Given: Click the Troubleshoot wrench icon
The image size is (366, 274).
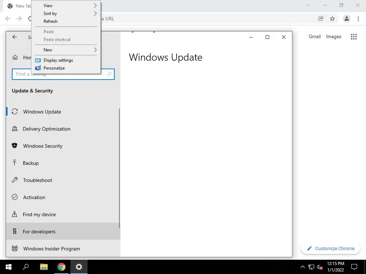Looking at the screenshot, I should (15, 180).
